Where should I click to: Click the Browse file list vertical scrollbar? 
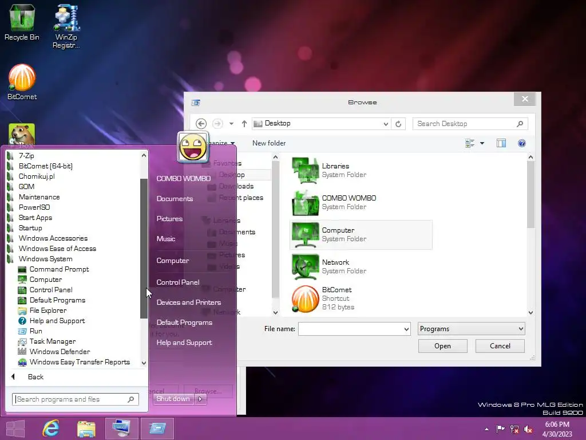530,194
